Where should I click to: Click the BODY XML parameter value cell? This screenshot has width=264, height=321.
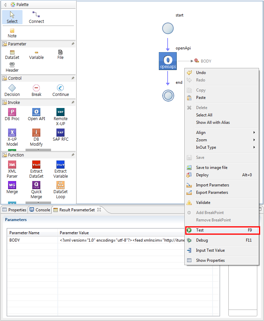121,240
